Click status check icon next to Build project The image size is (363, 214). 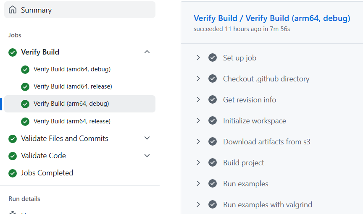point(213,163)
